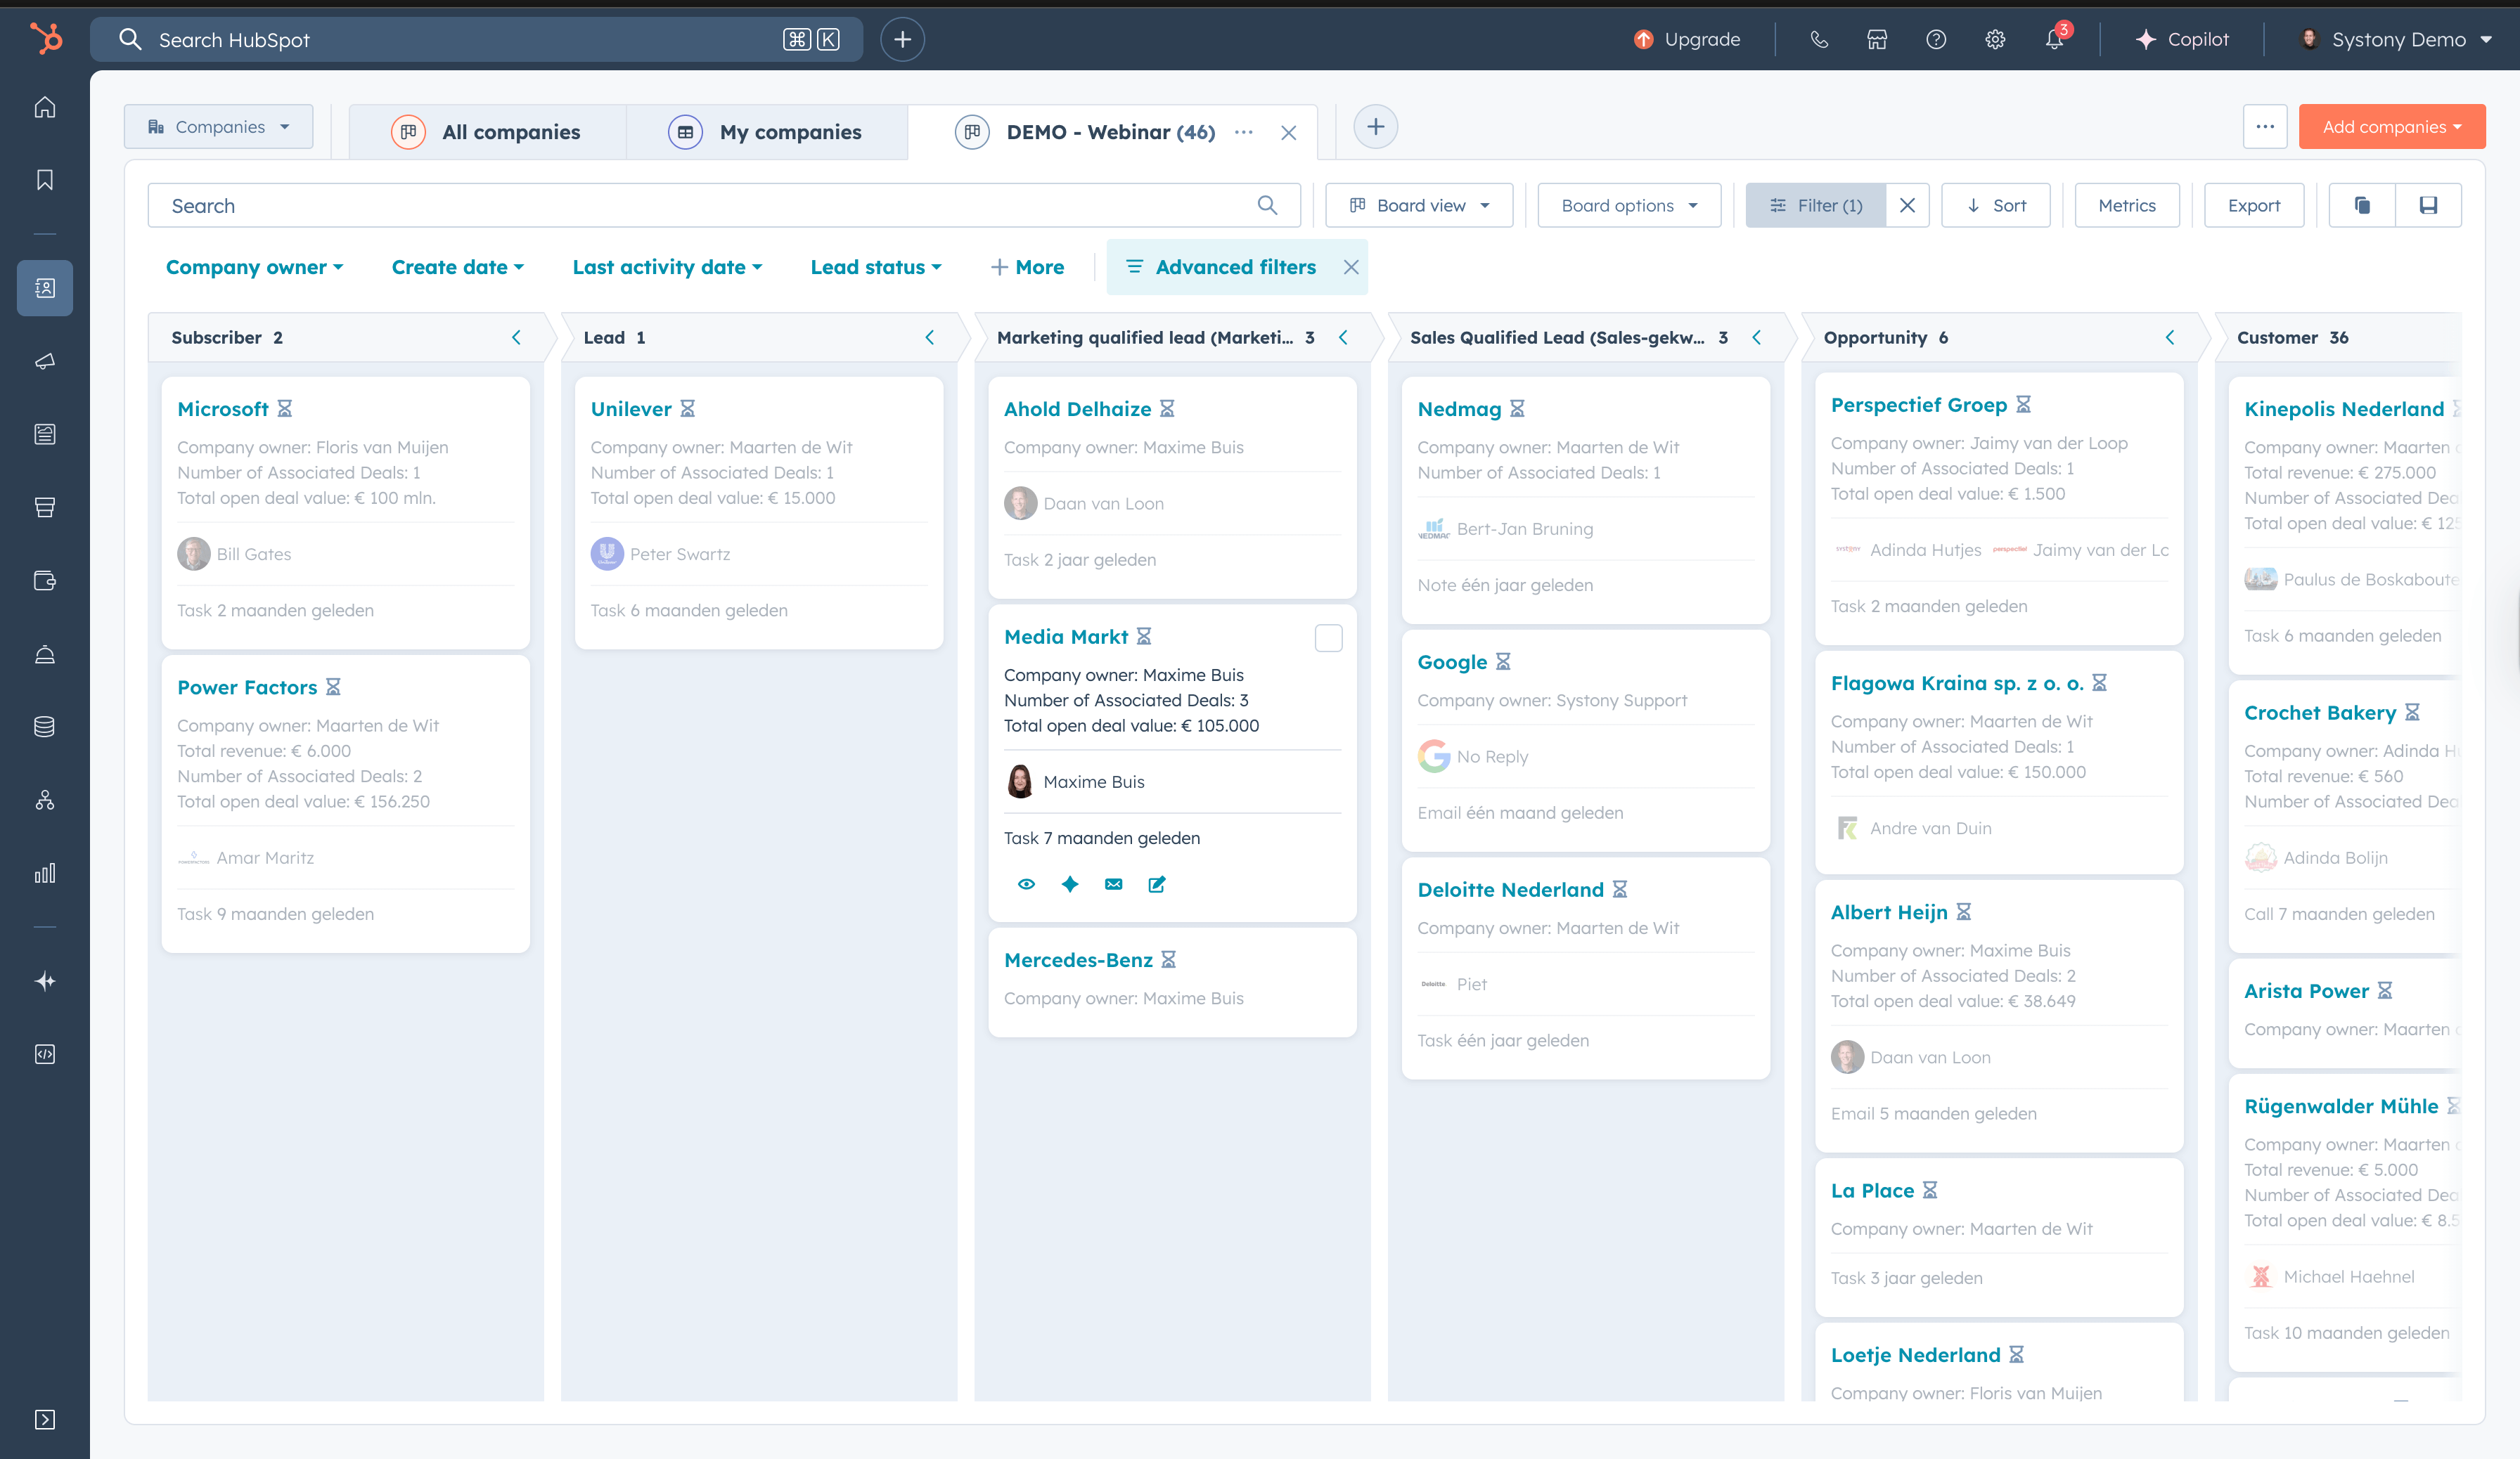
Task: Open notifications bell with 3 badge
Action: click(2055, 38)
